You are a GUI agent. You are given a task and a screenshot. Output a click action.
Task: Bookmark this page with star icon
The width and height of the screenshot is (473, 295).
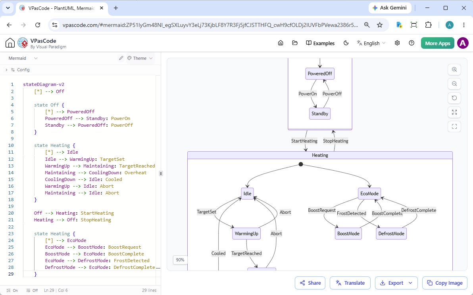click(380, 25)
